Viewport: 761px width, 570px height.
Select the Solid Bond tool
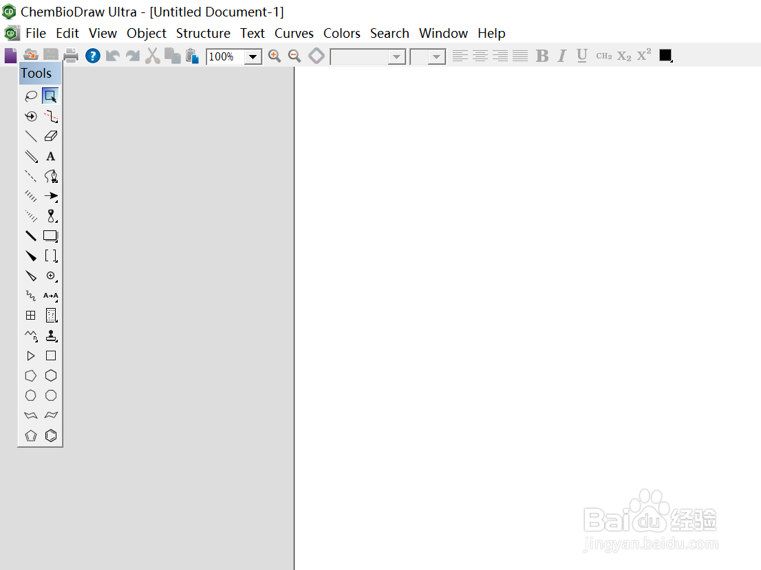pos(30,136)
